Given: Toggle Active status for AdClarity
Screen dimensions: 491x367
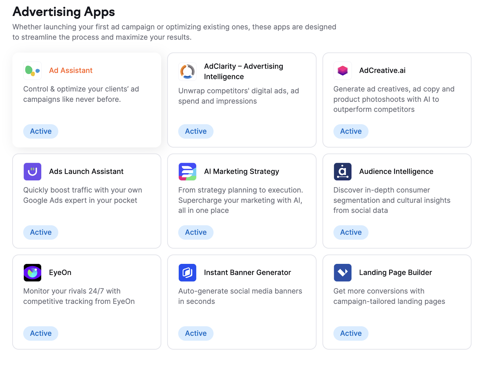Looking at the screenshot, I should (195, 131).
